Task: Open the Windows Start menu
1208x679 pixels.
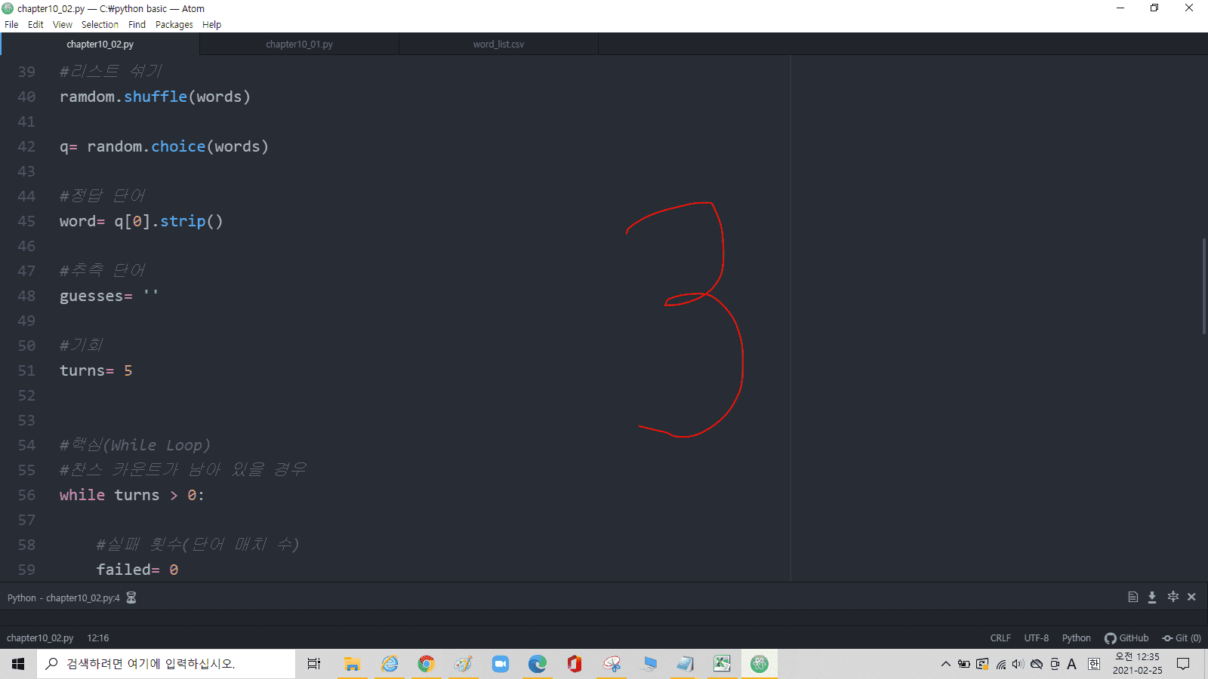Action: 18,664
